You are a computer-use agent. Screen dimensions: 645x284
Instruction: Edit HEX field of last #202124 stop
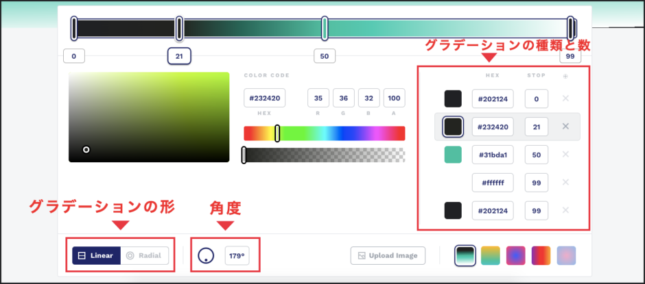click(493, 211)
